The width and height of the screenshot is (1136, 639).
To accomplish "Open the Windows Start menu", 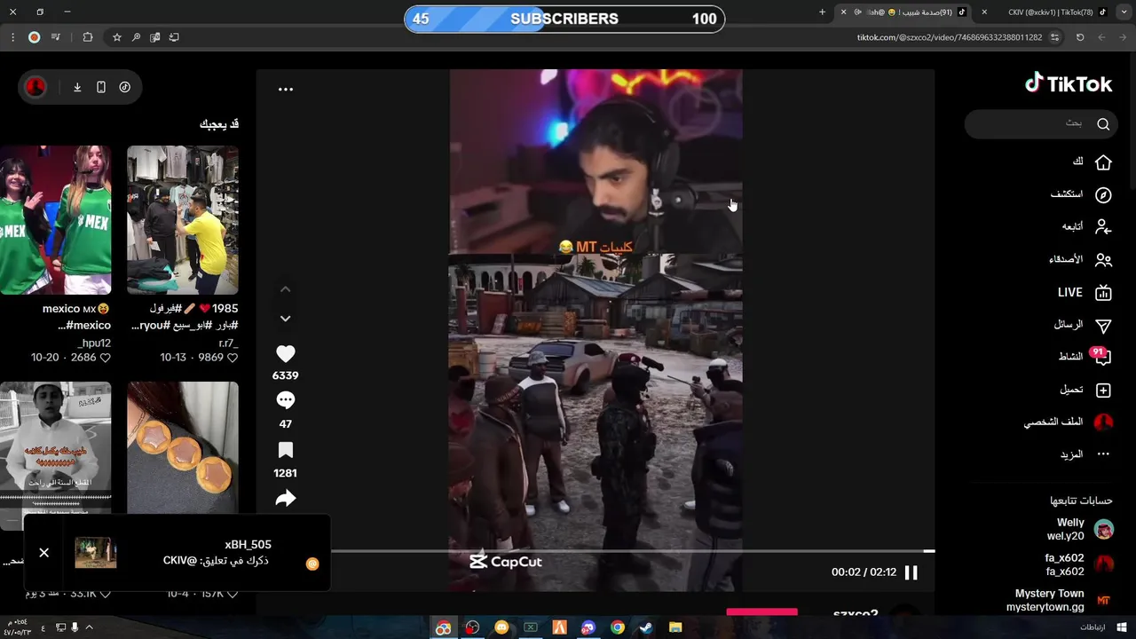I will tap(1122, 627).
